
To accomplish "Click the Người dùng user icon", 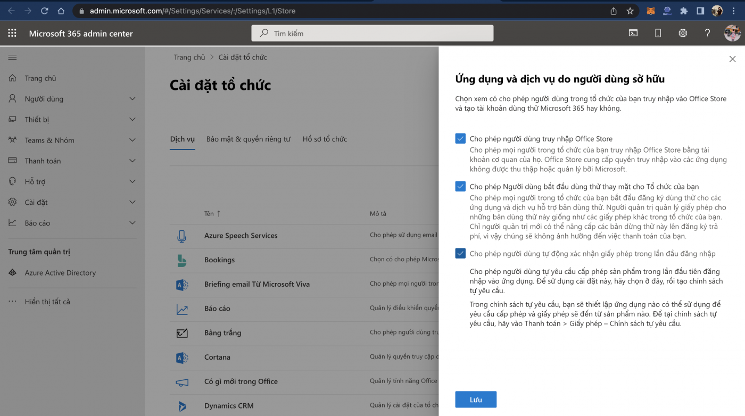I will point(13,99).
